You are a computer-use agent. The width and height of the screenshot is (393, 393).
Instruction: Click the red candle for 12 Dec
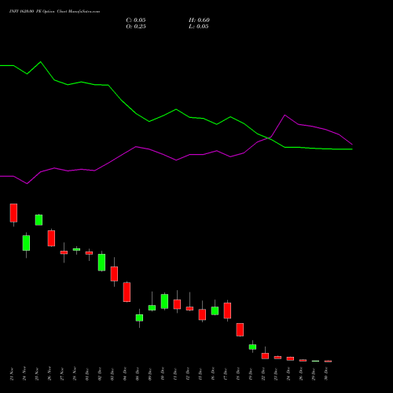click(x=189, y=308)
